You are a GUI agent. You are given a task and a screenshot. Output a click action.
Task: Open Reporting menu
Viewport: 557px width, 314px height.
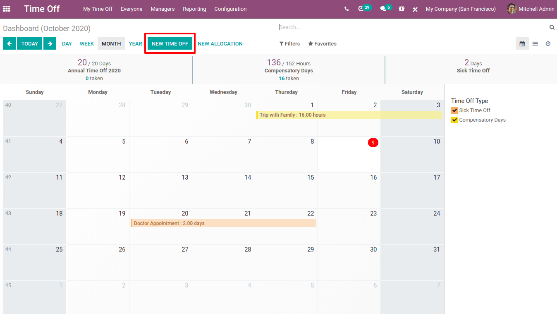pos(194,9)
